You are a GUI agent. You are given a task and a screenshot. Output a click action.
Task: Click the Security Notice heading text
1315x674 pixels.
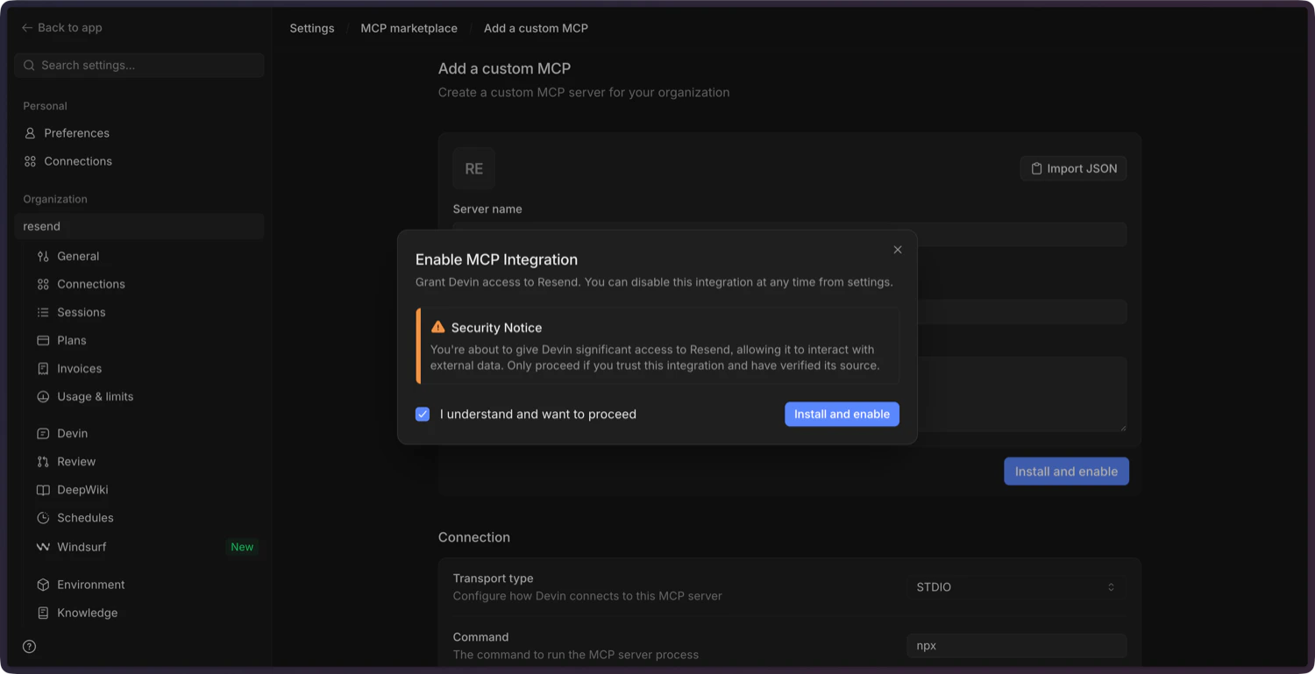pos(496,328)
